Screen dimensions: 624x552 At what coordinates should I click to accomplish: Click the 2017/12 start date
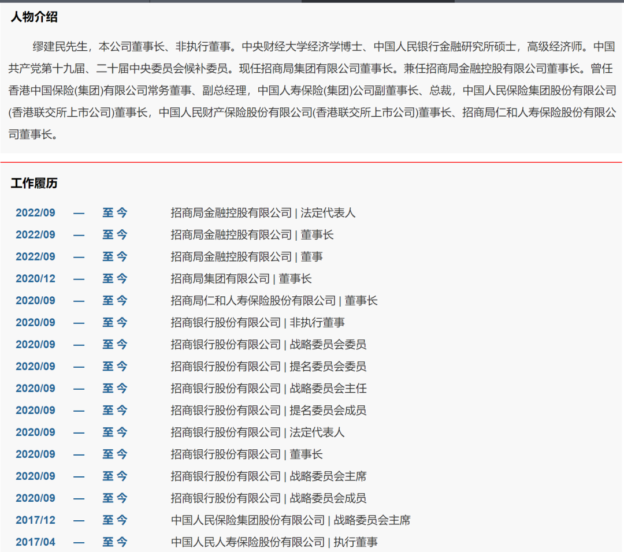[x=35, y=520]
